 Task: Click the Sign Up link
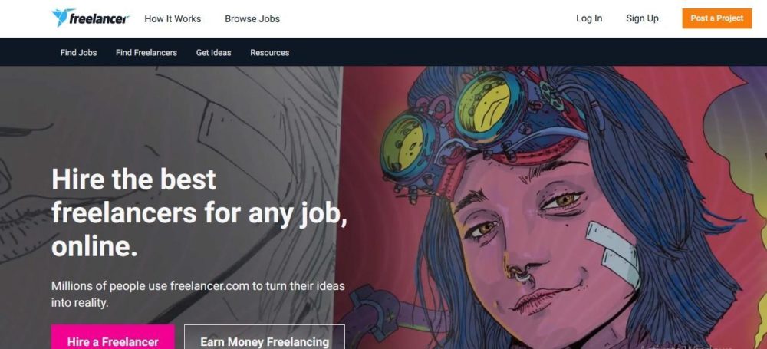(x=642, y=18)
